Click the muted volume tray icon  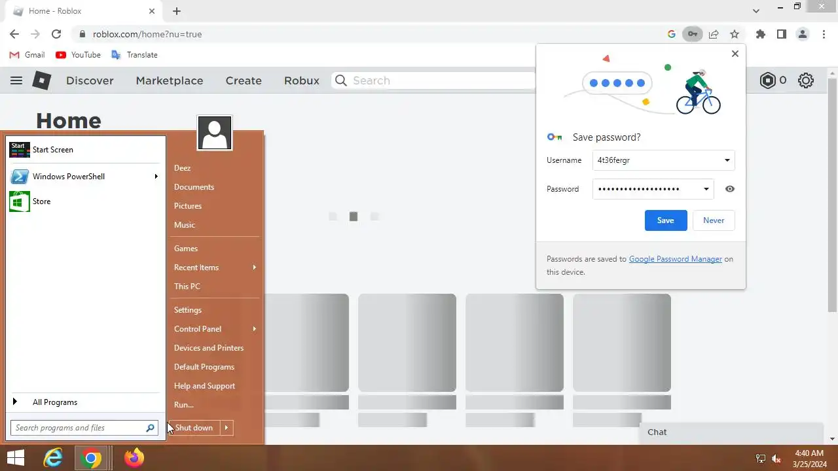pos(776,459)
